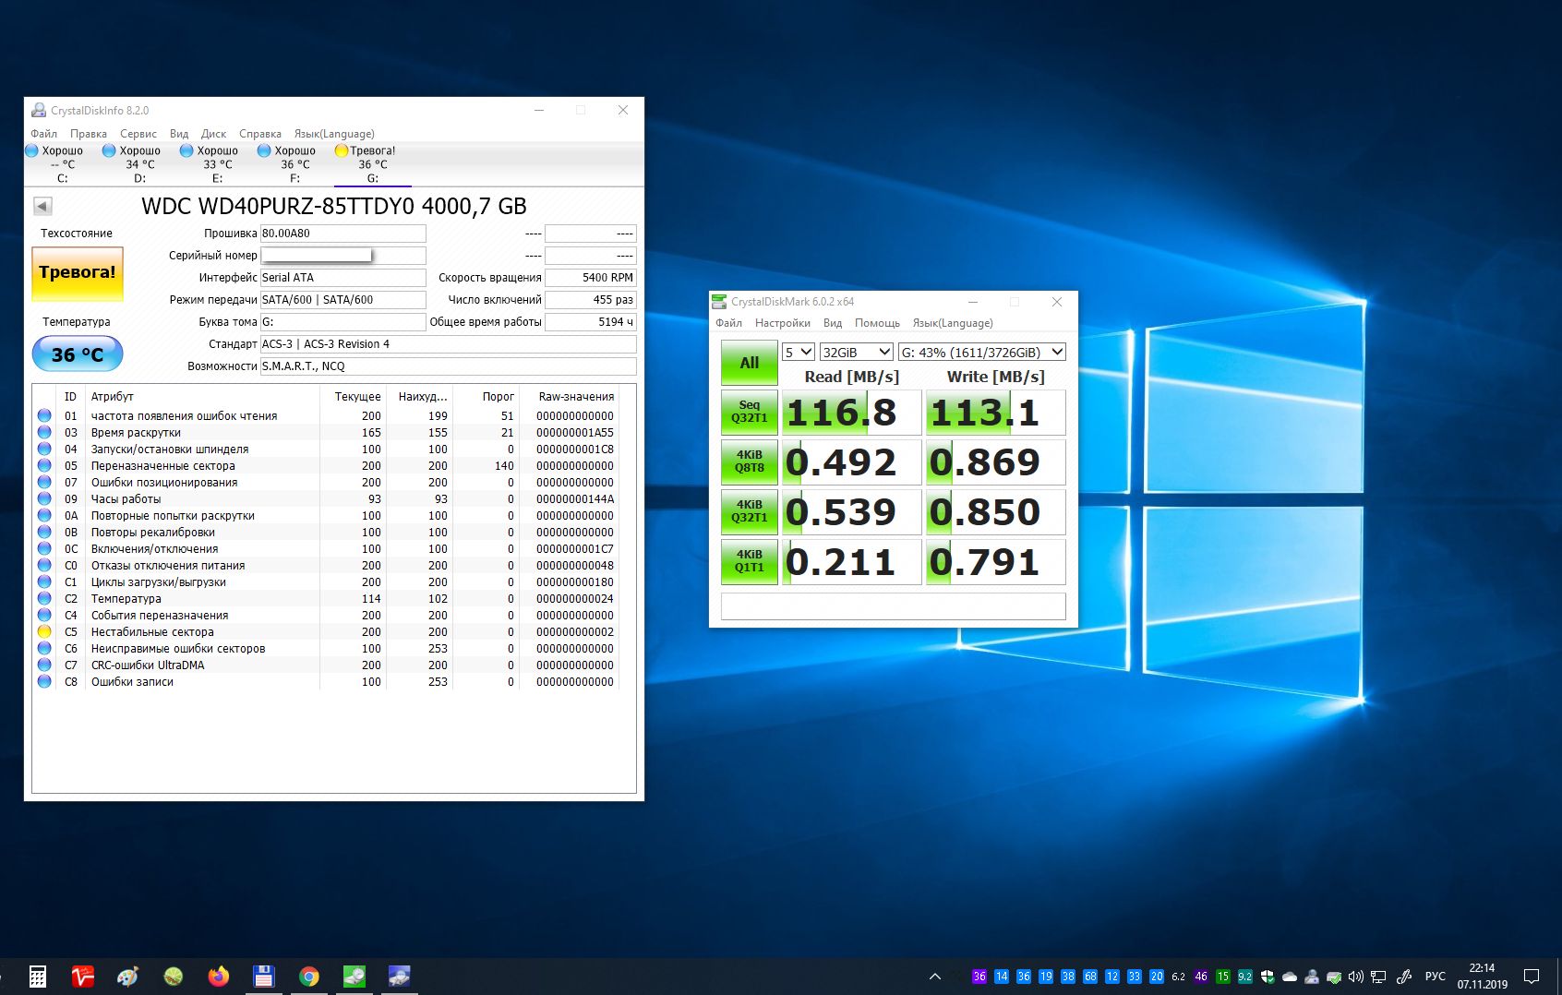Click the previous disk arrow icon
Viewport: 1562px width, 995px height.
click(42, 206)
